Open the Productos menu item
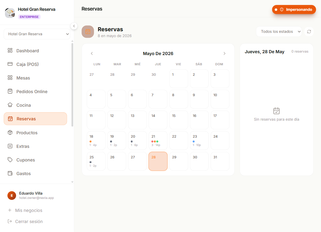Screen dimensions: 321x232 pyautogui.click(x=36, y=133)
